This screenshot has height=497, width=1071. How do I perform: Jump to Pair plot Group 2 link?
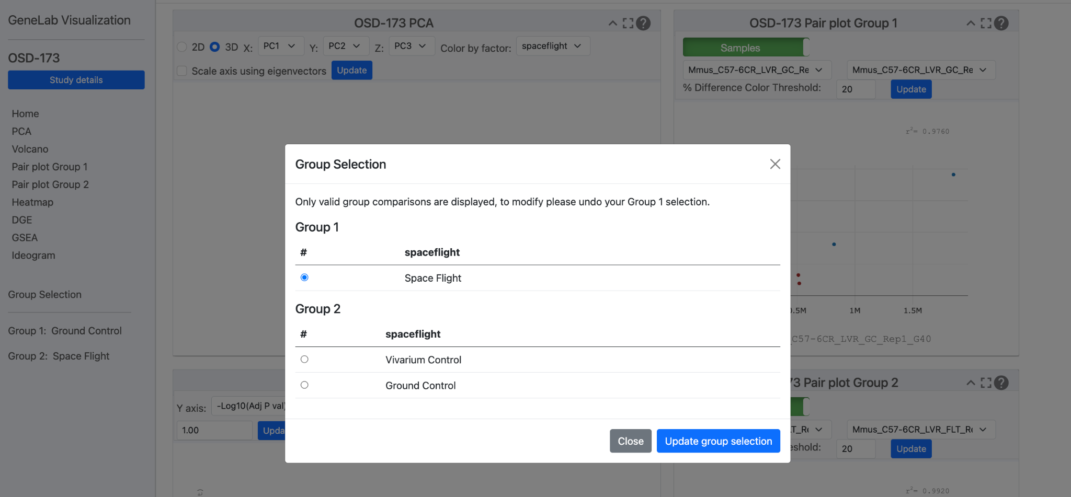coord(50,184)
